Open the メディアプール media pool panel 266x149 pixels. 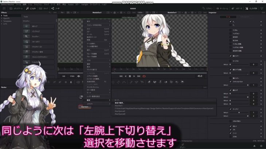click(16, 8)
